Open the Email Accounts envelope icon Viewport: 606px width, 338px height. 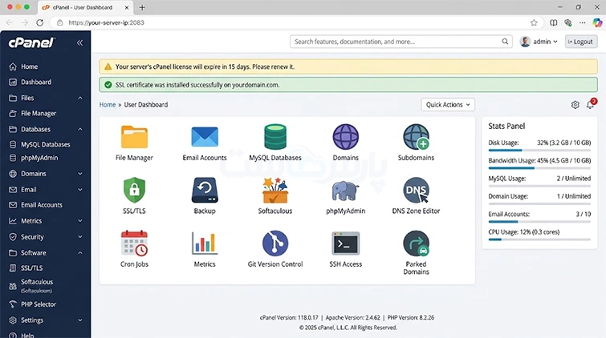coord(205,137)
